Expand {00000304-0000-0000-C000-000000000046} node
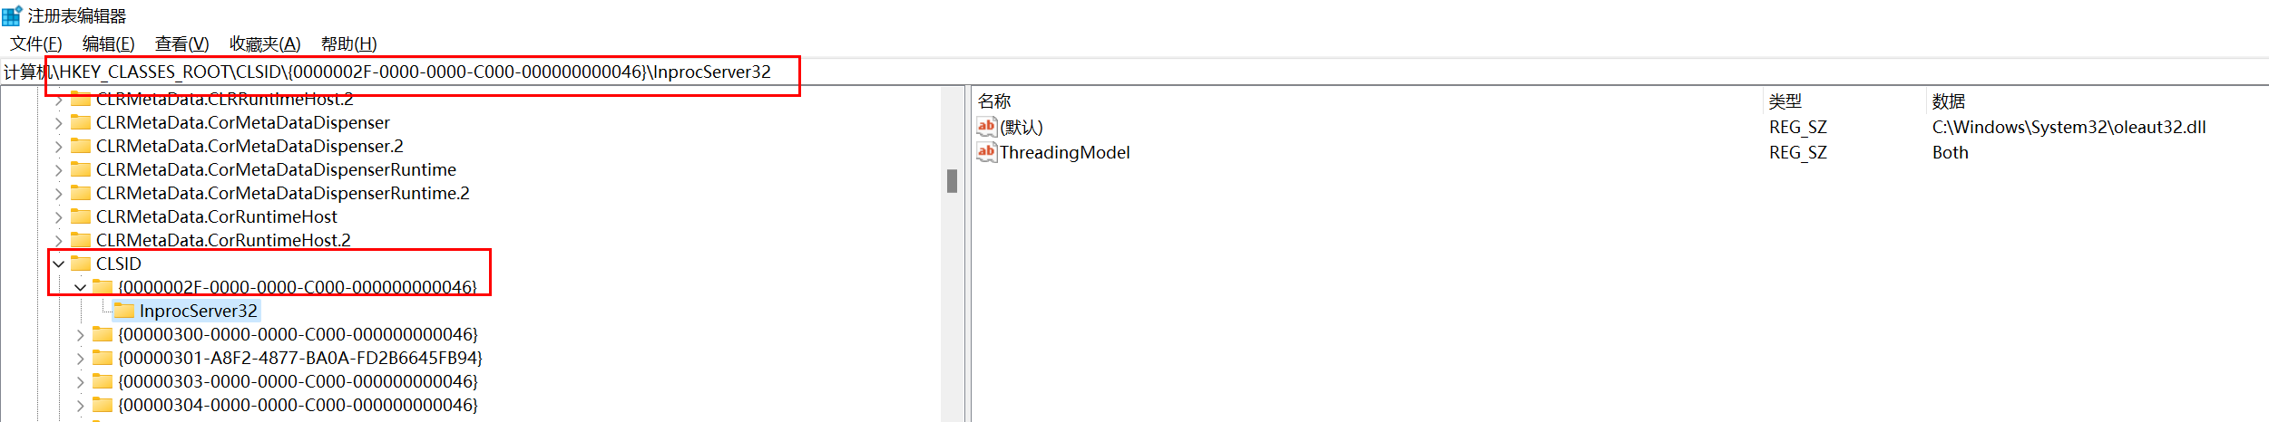 [81, 406]
